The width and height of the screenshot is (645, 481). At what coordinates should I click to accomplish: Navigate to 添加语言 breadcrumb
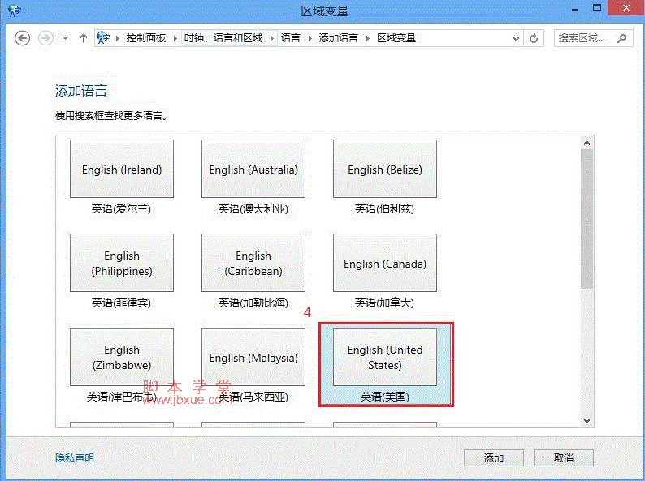click(x=338, y=38)
